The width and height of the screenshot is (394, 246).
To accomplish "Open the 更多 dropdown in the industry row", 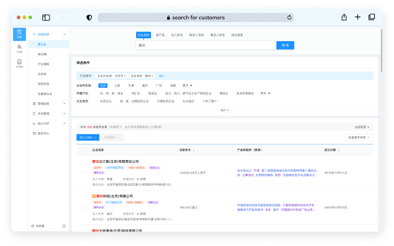I will [x=265, y=93].
